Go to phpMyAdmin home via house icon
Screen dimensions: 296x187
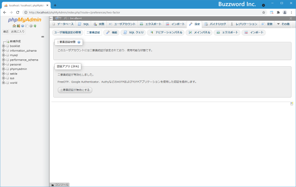(x=14, y=26)
